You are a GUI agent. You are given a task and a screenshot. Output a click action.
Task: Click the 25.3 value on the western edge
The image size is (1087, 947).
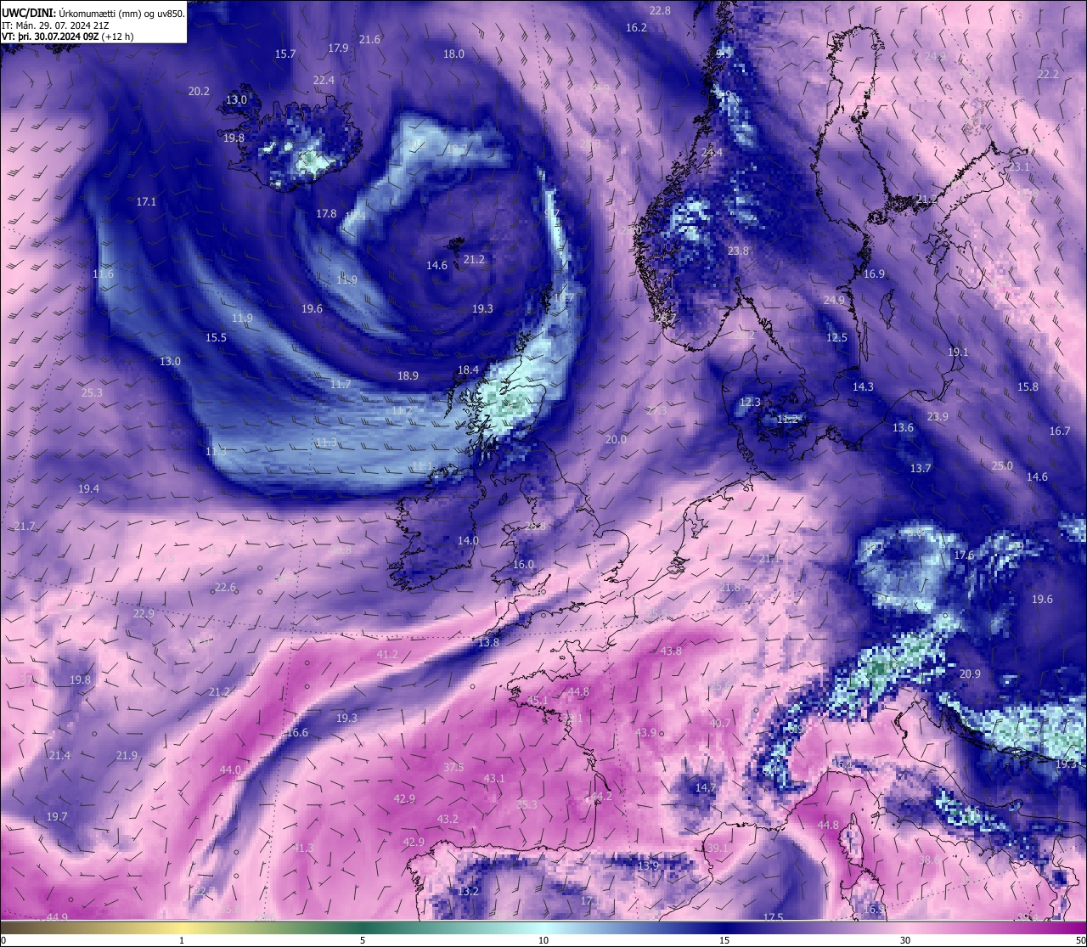tap(92, 393)
